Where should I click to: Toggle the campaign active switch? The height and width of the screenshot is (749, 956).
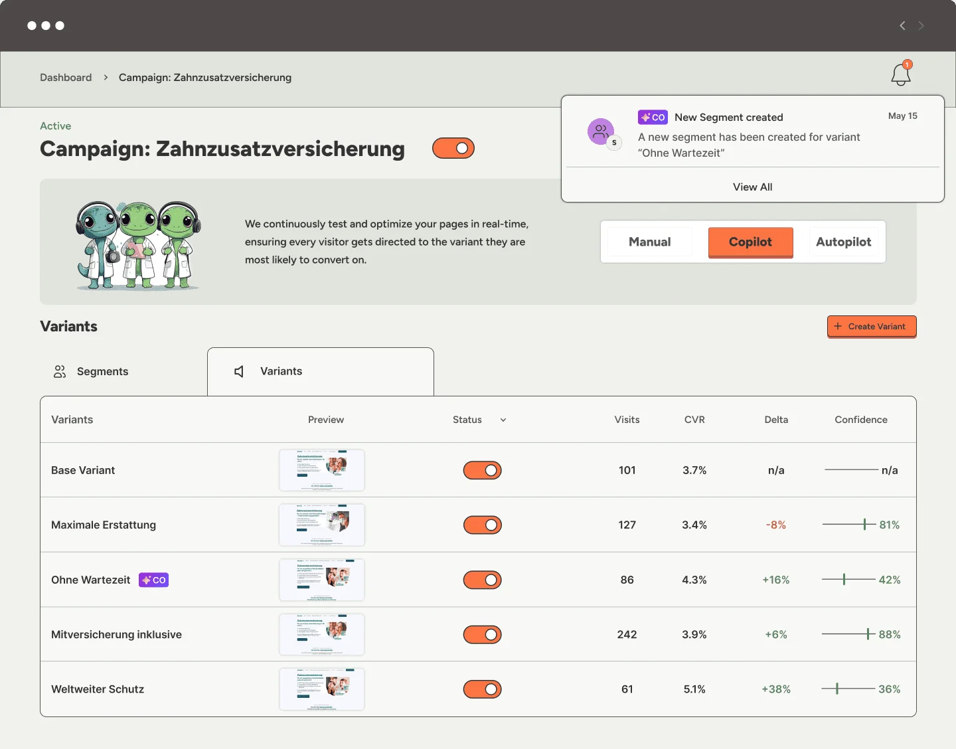(x=453, y=148)
